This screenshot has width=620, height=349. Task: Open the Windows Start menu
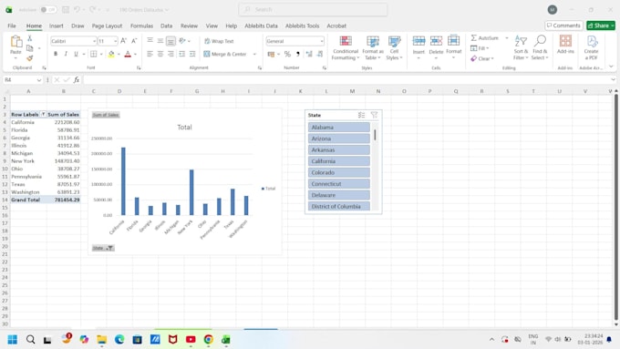coord(12,340)
